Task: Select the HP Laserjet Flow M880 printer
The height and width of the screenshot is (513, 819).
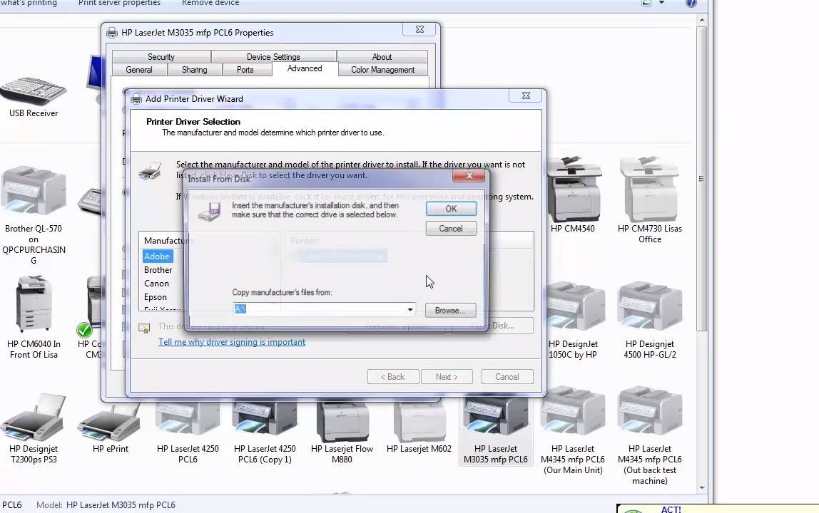Action: pyautogui.click(x=342, y=422)
